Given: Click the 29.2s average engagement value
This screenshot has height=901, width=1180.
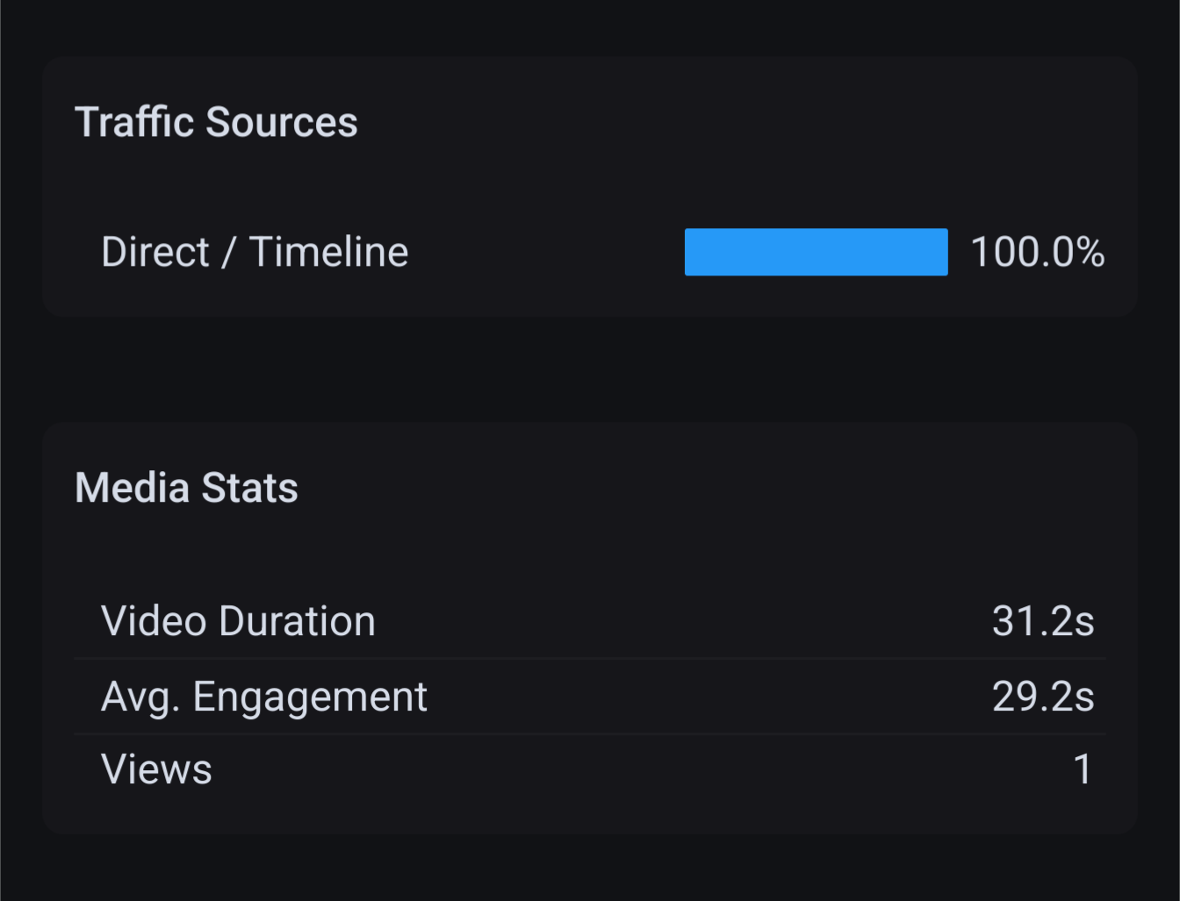Looking at the screenshot, I should 1043,697.
